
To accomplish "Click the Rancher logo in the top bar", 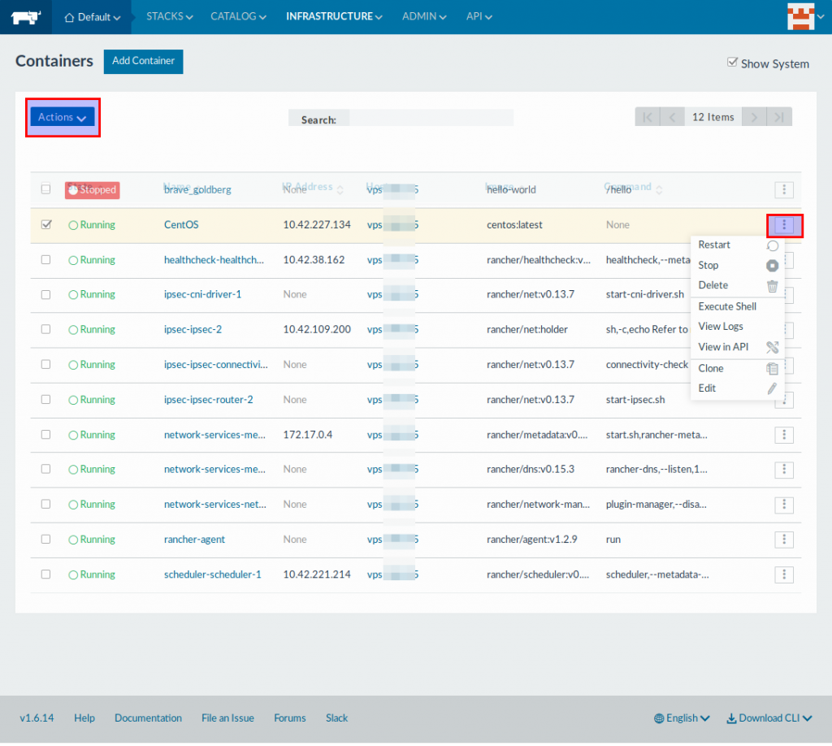I will (25, 16).
